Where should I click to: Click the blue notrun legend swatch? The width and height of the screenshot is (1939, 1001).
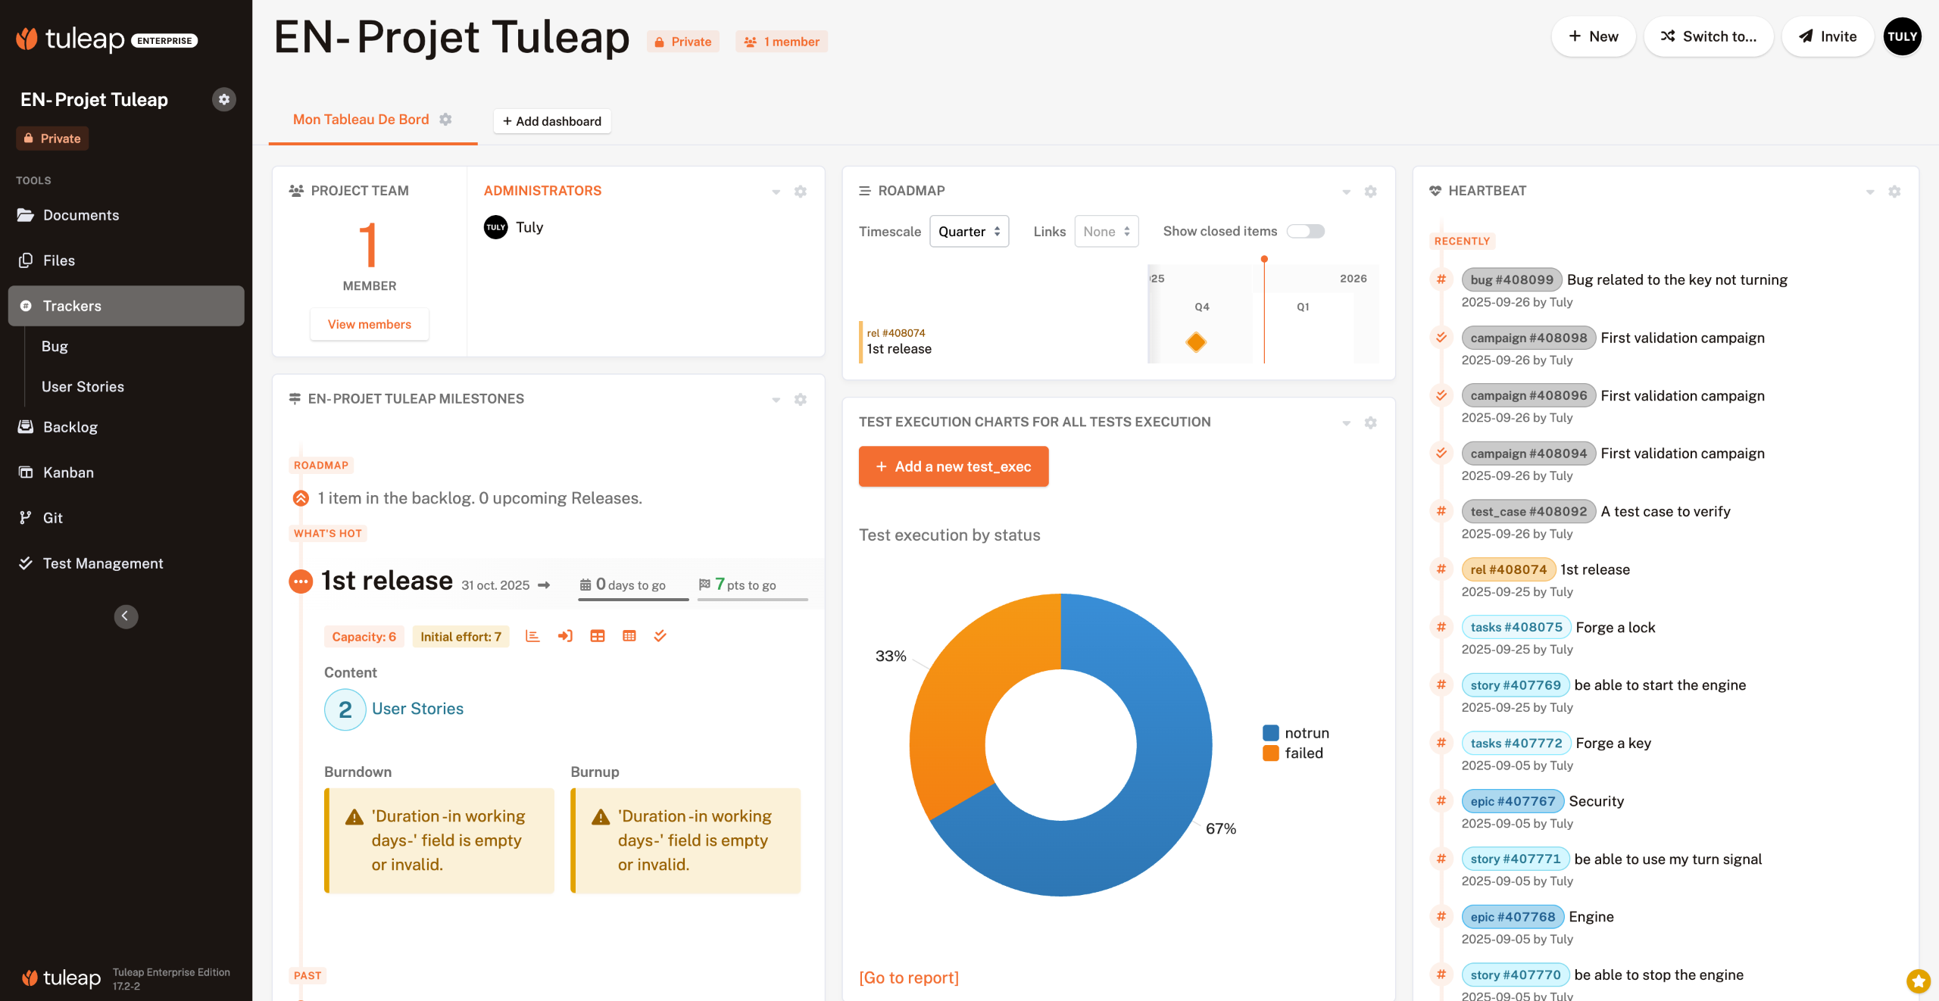[x=1270, y=733]
